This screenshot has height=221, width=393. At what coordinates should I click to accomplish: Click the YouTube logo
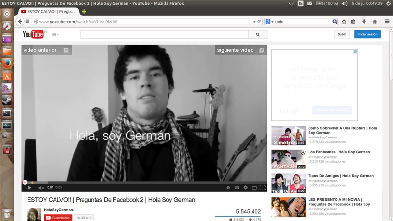(x=33, y=34)
